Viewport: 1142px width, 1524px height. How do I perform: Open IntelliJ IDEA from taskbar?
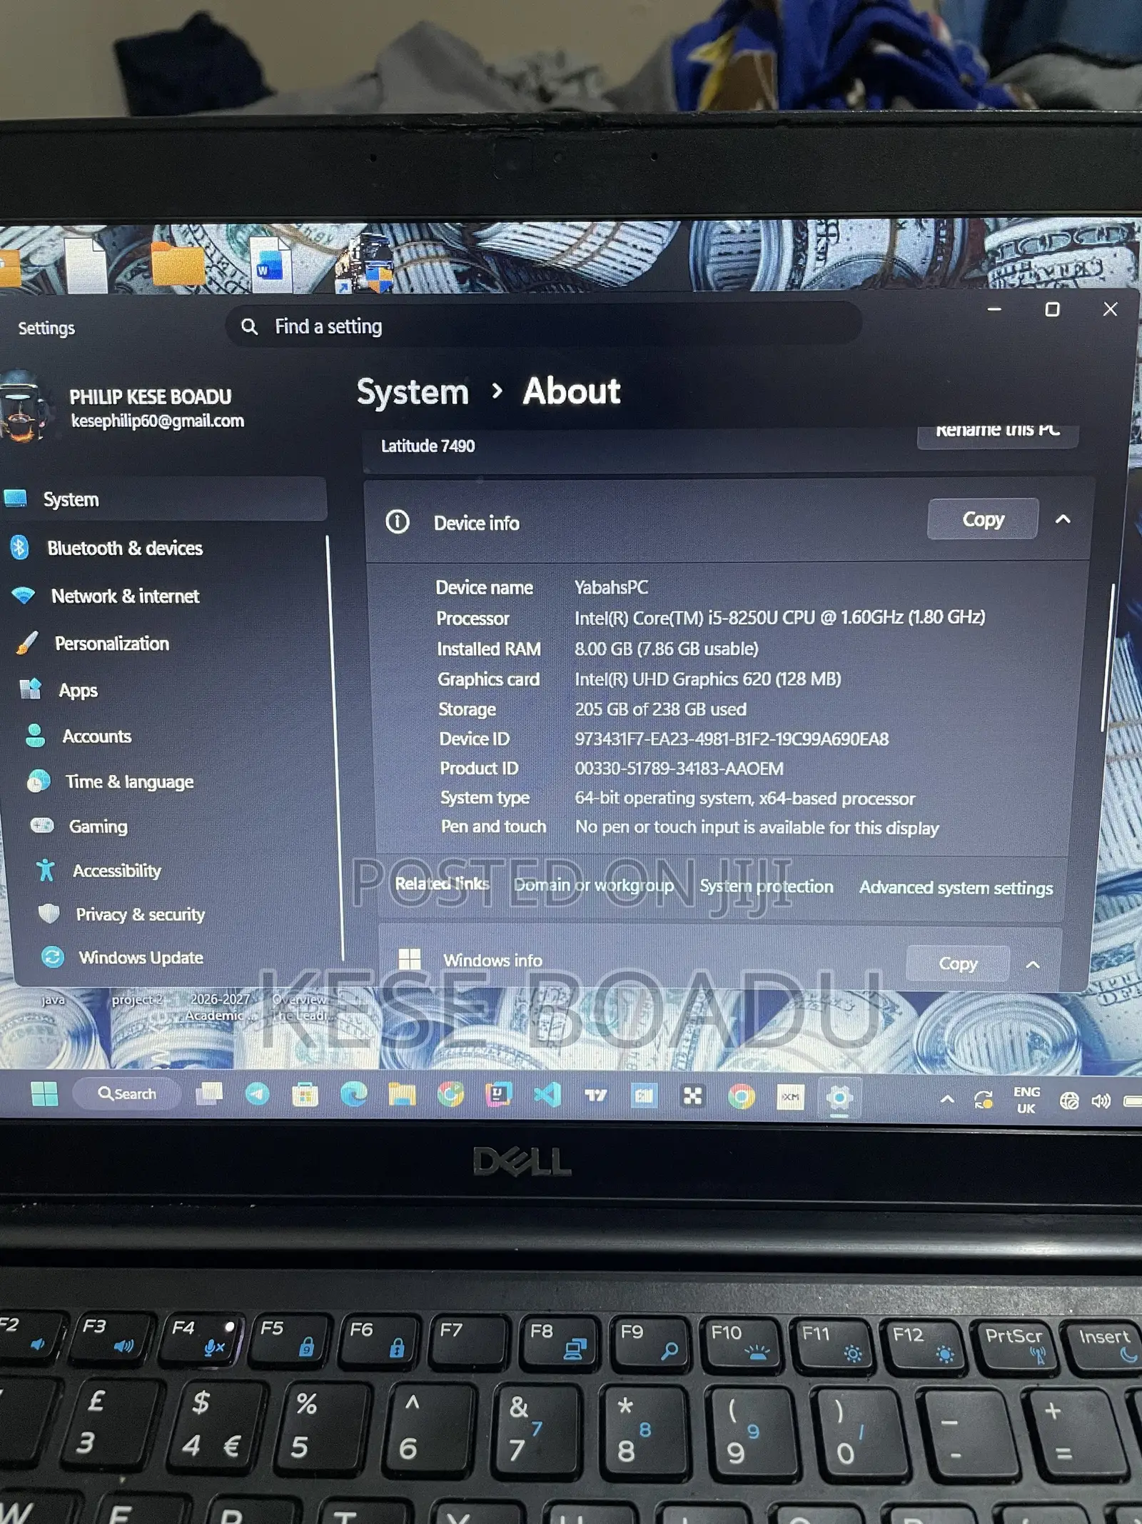(499, 1095)
